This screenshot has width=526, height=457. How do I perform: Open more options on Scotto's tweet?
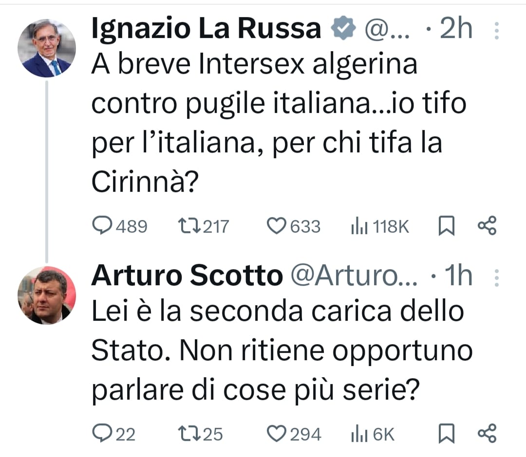[497, 277]
